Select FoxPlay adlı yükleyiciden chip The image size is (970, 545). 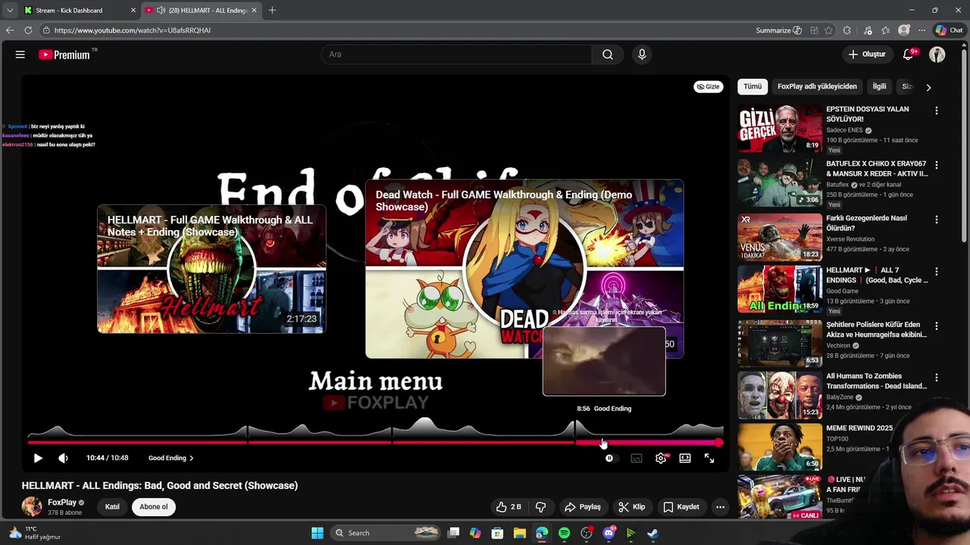(817, 86)
